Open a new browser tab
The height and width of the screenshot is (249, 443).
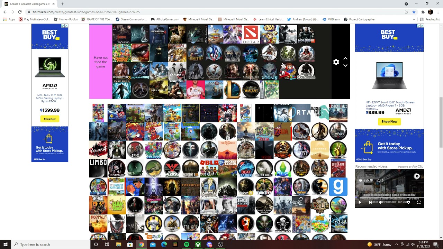[62, 4]
